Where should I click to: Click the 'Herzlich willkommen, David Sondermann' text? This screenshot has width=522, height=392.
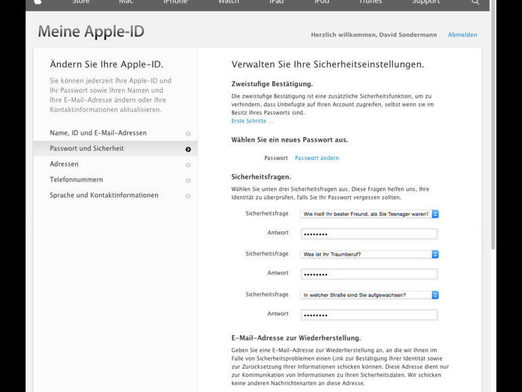374,35
